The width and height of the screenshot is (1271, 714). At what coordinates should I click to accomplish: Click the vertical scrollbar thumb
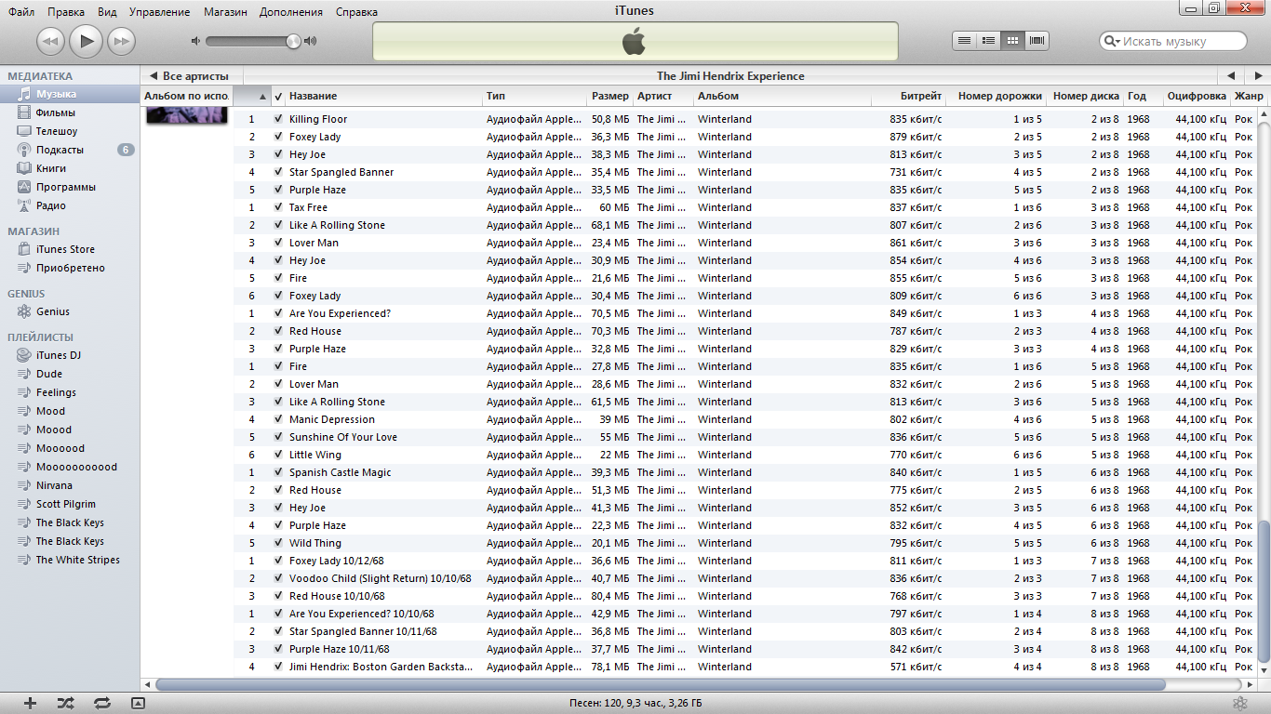(1264, 591)
